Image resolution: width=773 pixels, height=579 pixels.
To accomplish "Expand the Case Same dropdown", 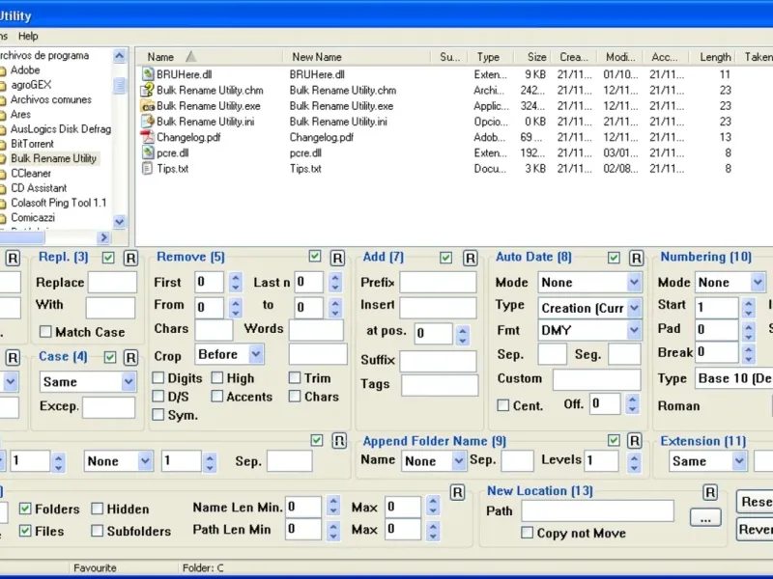I will coord(129,382).
